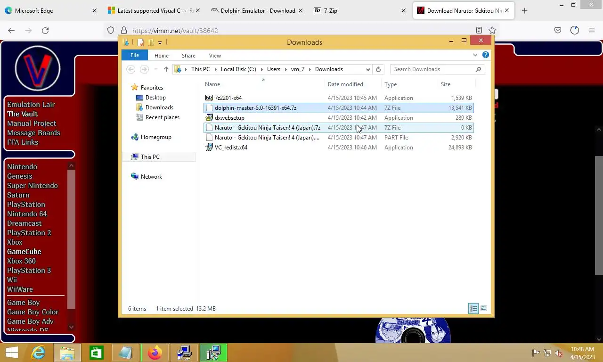
Task: Click quick access new folder icon
Action: point(151,42)
